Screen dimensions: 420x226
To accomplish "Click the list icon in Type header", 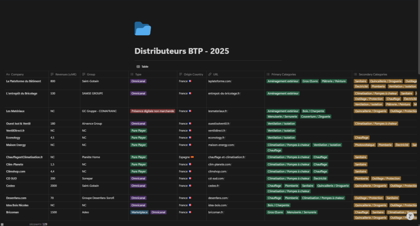I will [x=132, y=74].
